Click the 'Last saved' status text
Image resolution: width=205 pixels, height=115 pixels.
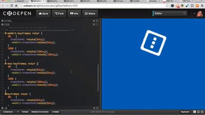(x=102, y=112)
